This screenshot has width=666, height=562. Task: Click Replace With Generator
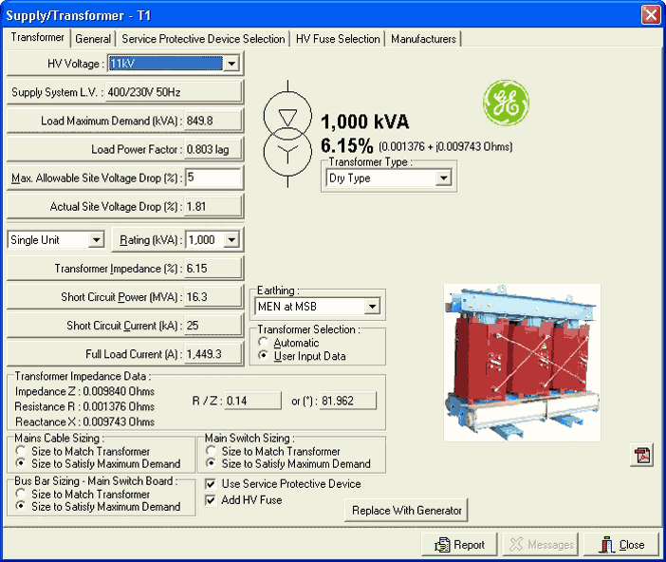point(406,511)
